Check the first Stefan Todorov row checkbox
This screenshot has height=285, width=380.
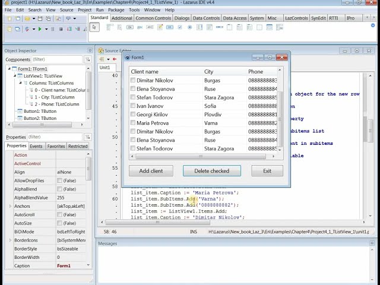[133, 97]
